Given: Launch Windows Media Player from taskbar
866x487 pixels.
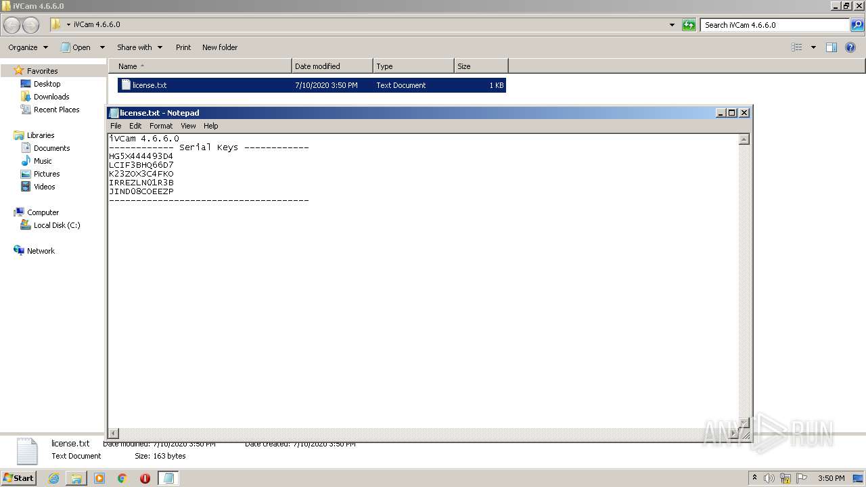Looking at the screenshot, I should 99,478.
